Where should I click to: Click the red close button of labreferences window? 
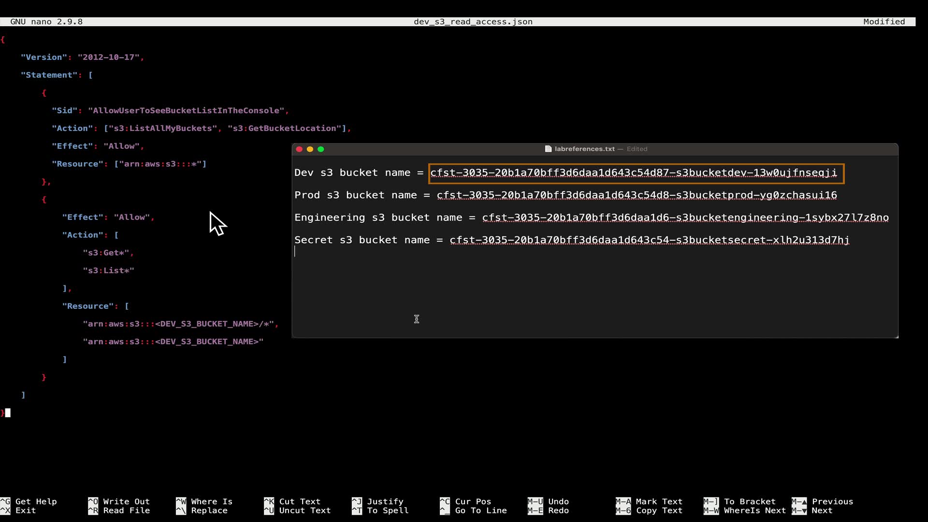pyautogui.click(x=299, y=149)
